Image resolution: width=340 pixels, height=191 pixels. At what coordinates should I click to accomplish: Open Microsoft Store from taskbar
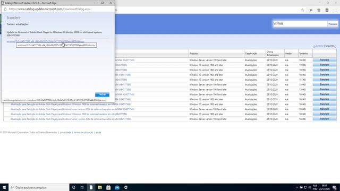(108, 187)
